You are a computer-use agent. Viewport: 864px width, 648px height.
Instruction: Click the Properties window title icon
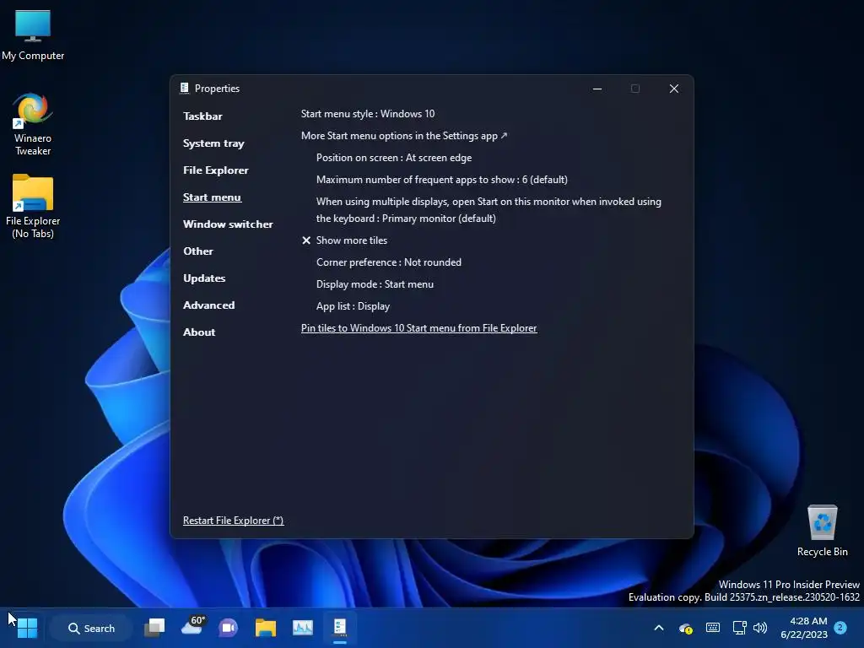[x=185, y=88]
